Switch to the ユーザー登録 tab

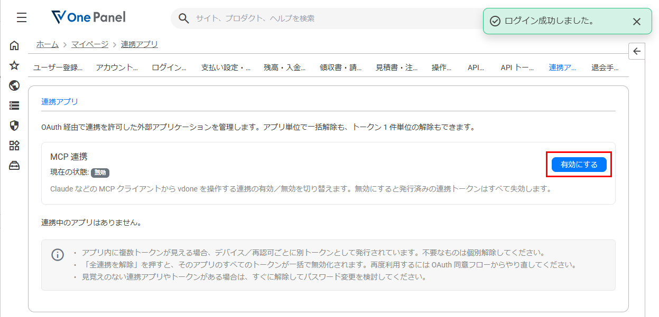pos(58,68)
